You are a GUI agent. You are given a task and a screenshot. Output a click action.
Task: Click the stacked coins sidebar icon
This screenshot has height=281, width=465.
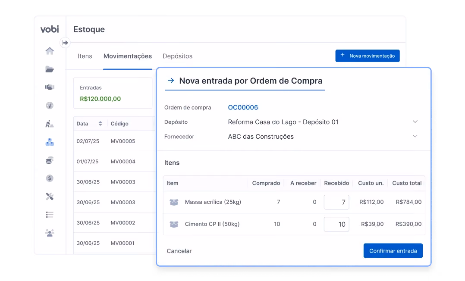pos(50,160)
